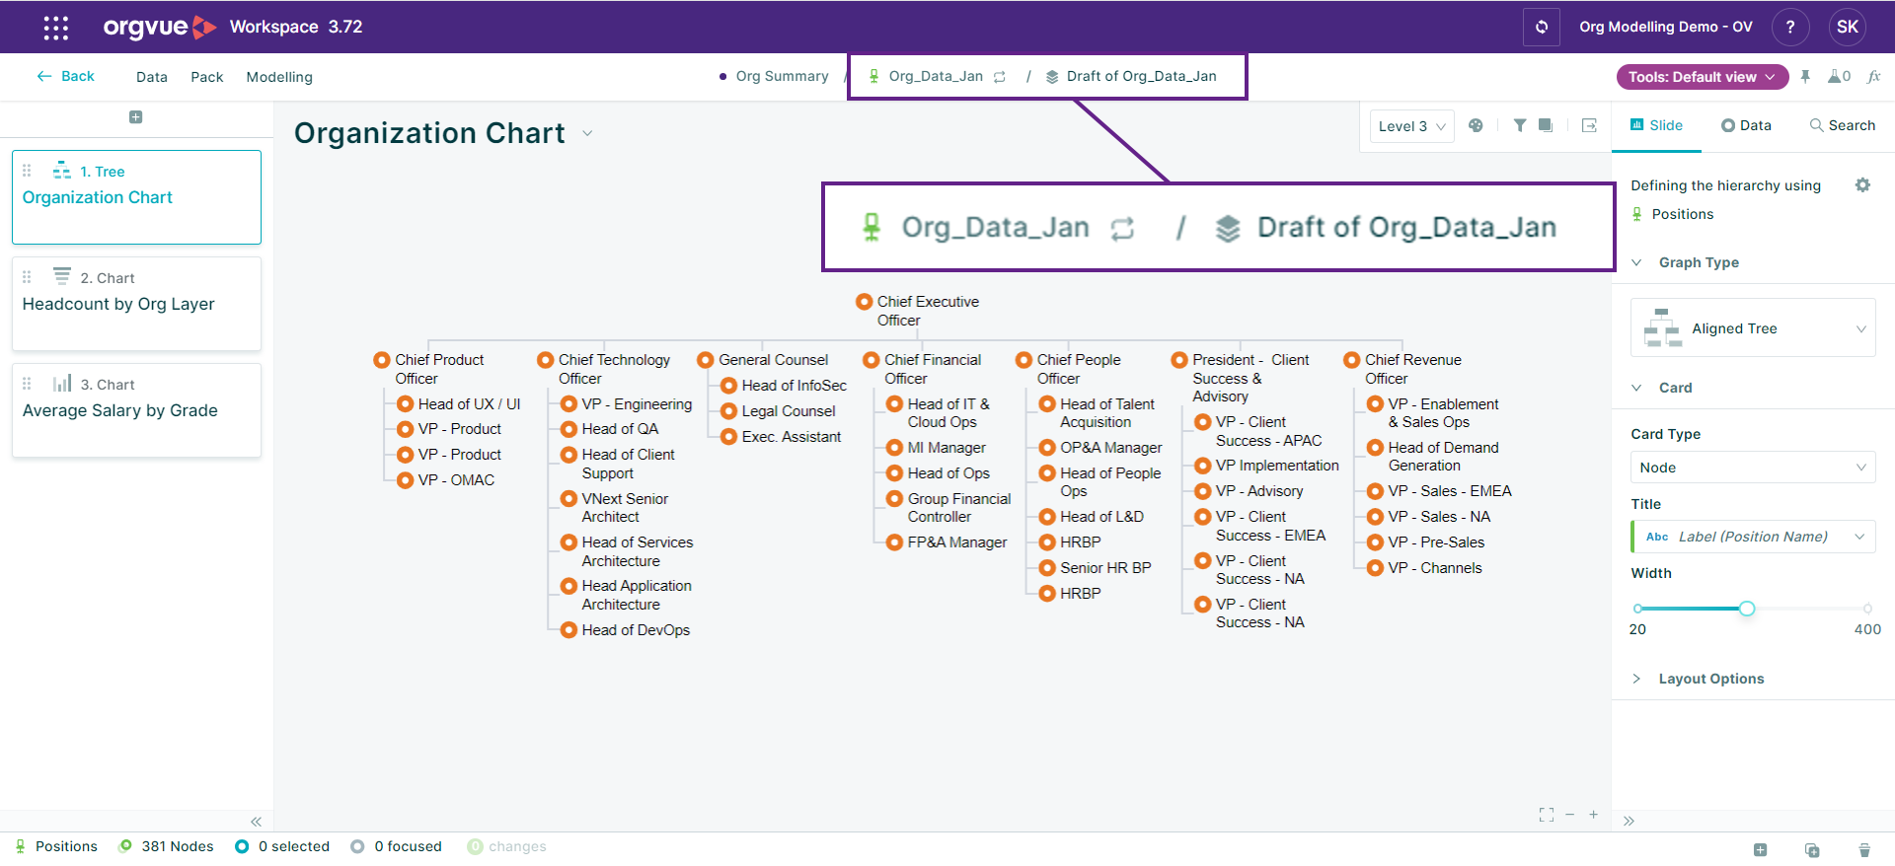Screen dimensions: 1895x866
Task: Open the Card Type Node dropdown
Action: coord(1753,468)
